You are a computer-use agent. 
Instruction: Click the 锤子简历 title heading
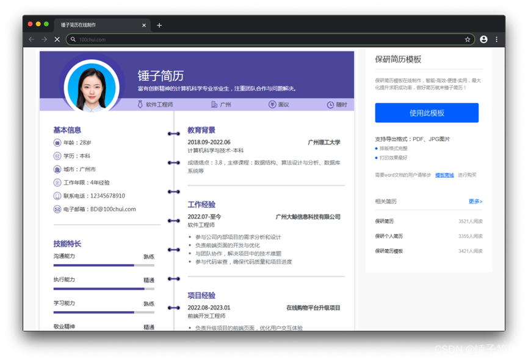point(161,76)
